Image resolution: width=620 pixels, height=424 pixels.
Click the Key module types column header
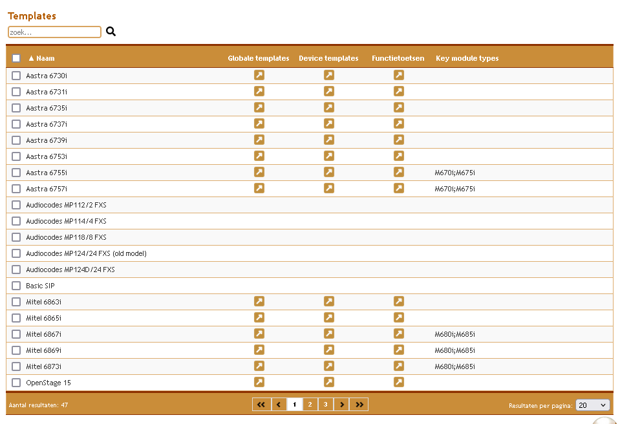pos(467,58)
